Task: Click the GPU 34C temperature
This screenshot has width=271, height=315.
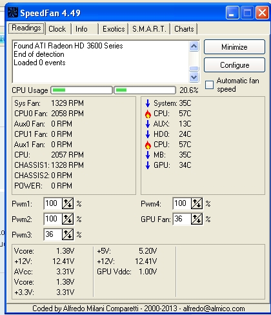Action: point(172,165)
